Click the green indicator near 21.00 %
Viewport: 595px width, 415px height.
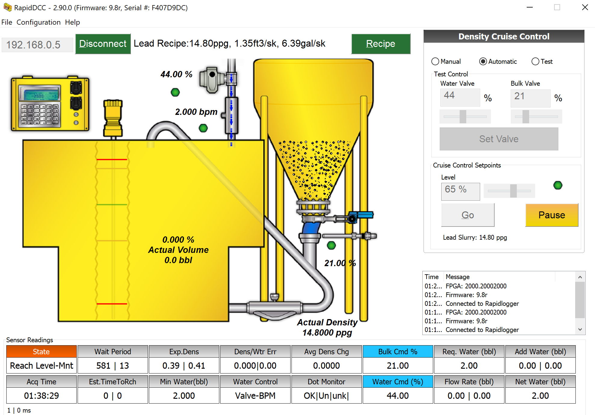click(x=331, y=245)
